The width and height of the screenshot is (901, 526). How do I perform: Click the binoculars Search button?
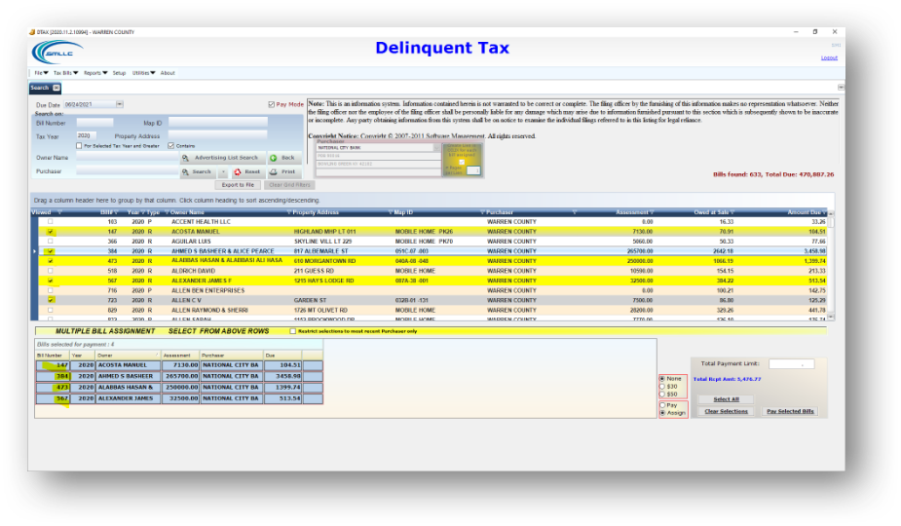click(x=198, y=171)
